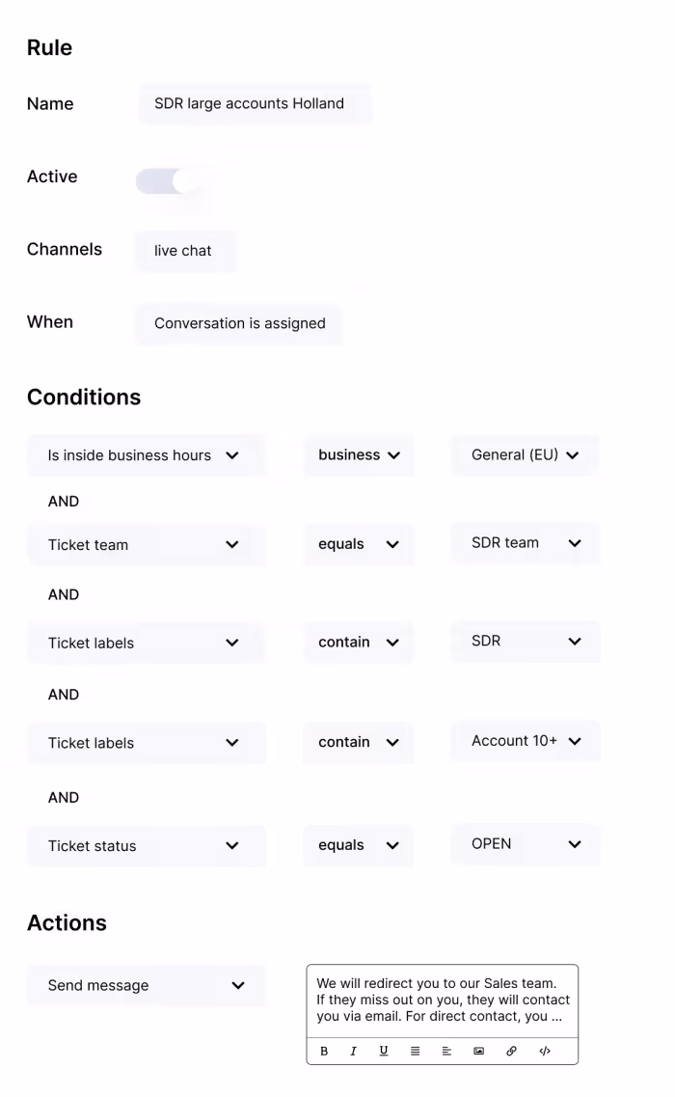Click the 'live chat' channel field
Screen dimensions: 675x1097
[x=184, y=251]
